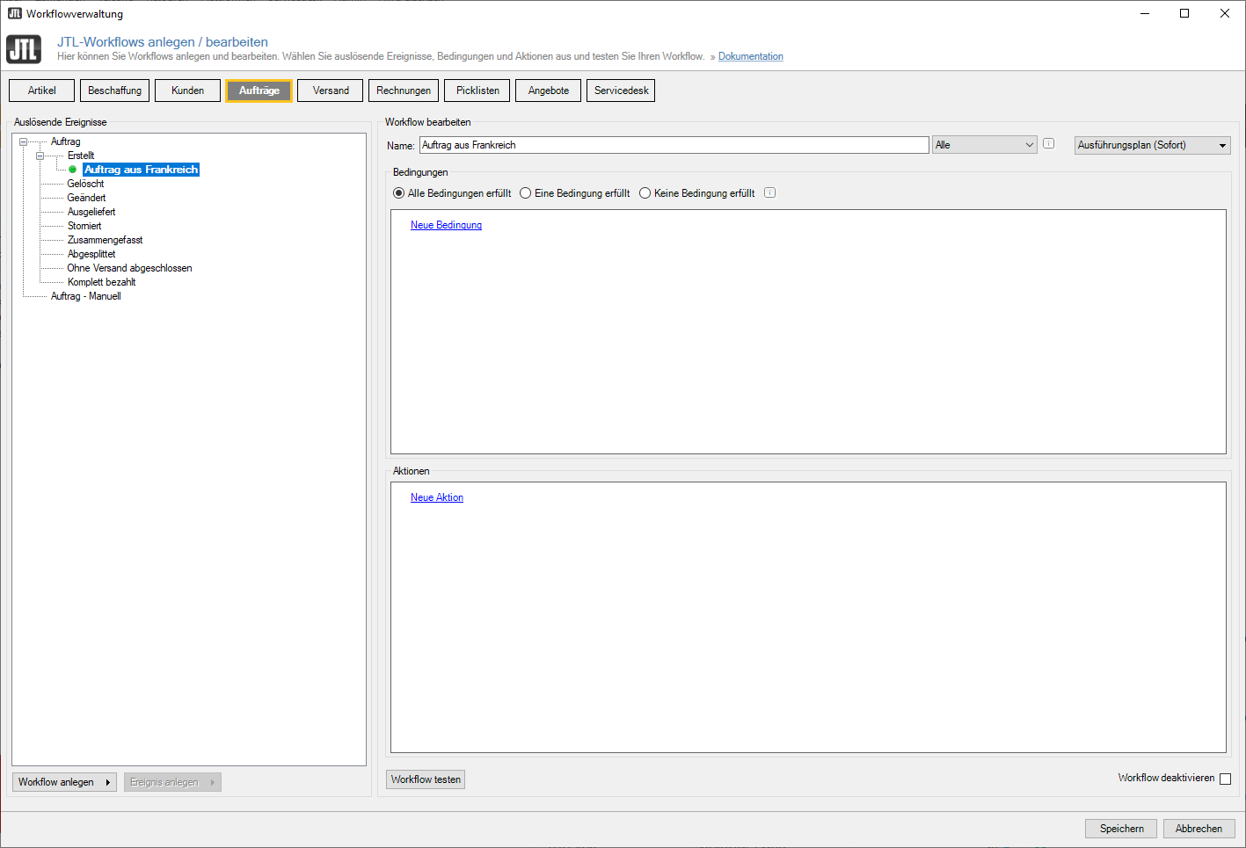
Task: Select the Auftrag root label
Action: click(65, 141)
